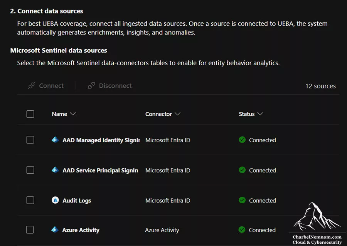Click the Connect plug icon

click(32, 86)
